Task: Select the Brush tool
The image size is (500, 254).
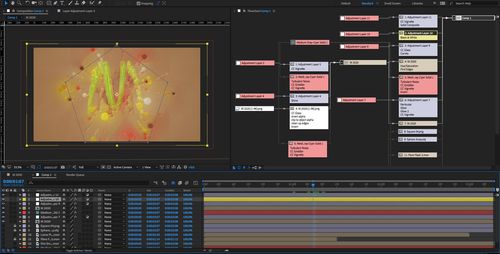Action: [x=70, y=3]
